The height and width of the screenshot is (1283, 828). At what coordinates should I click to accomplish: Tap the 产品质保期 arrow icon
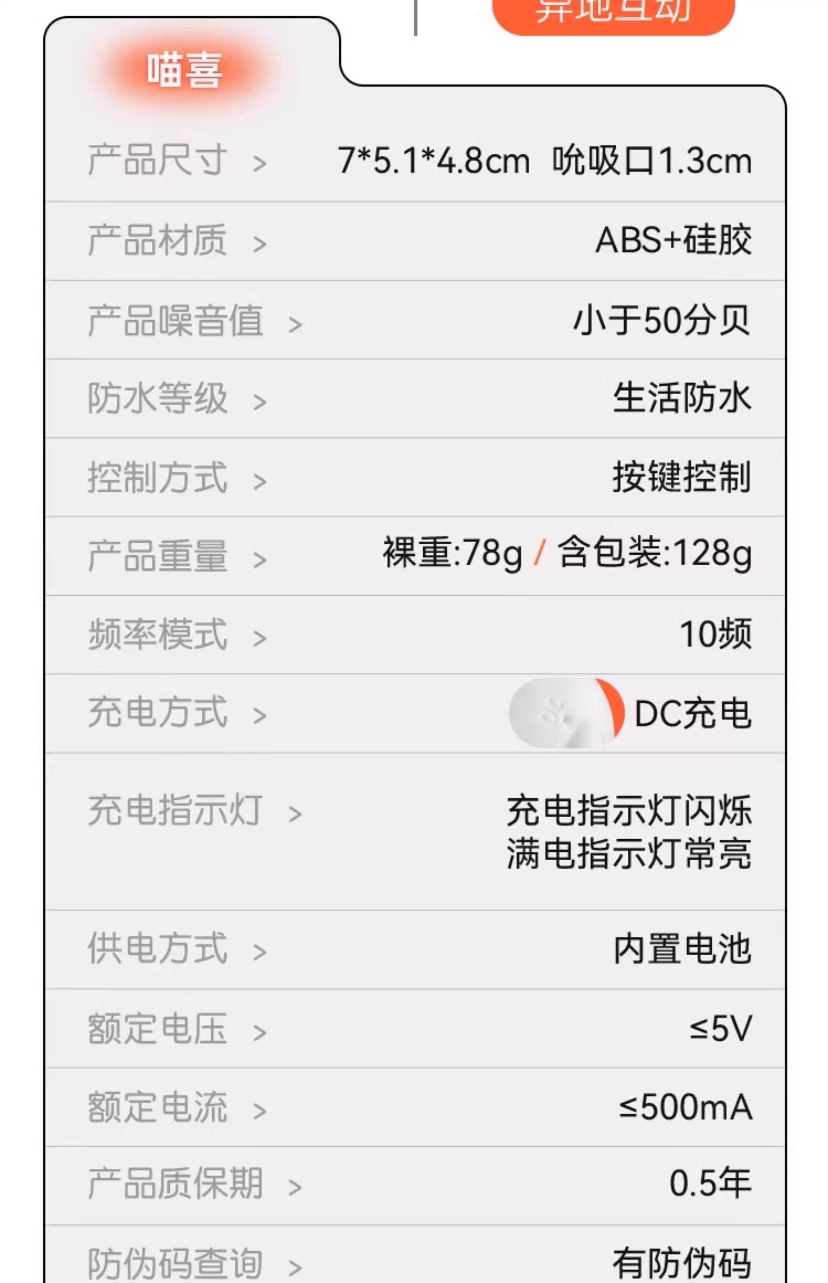click(x=294, y=1187)
